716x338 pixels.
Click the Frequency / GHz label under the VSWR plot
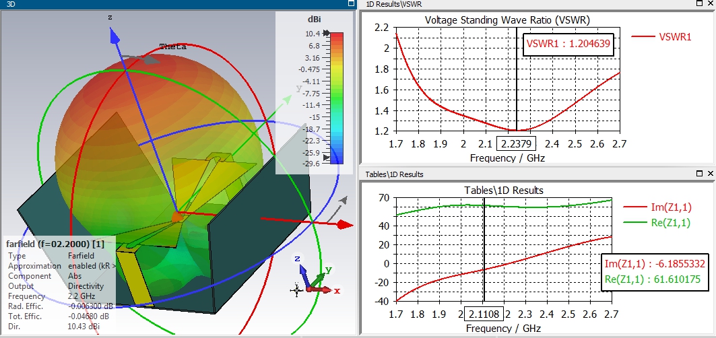click(507, 158)
